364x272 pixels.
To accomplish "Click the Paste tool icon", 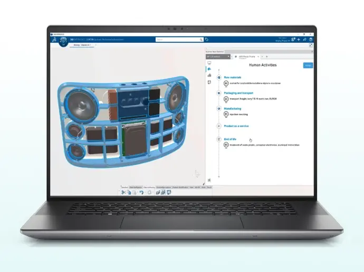I will click(x=134, y=193).
